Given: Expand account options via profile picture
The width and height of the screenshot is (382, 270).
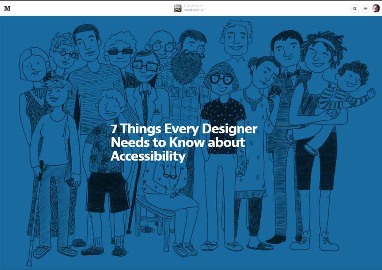Looking at the screenshot, I should [375, 7].
